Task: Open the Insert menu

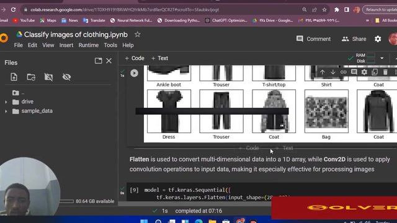Action: (x=66, y=45)
